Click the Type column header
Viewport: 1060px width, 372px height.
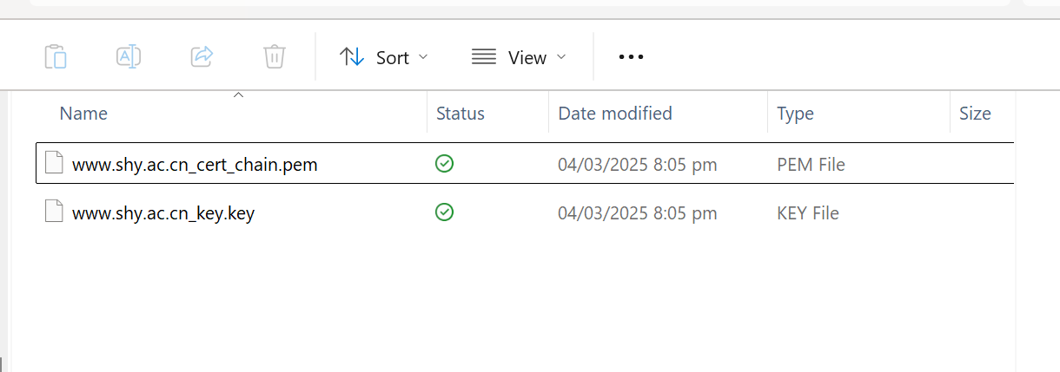click(x=795, y=114)
